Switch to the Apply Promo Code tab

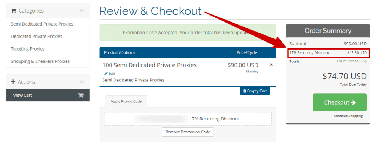pos(126,101)
